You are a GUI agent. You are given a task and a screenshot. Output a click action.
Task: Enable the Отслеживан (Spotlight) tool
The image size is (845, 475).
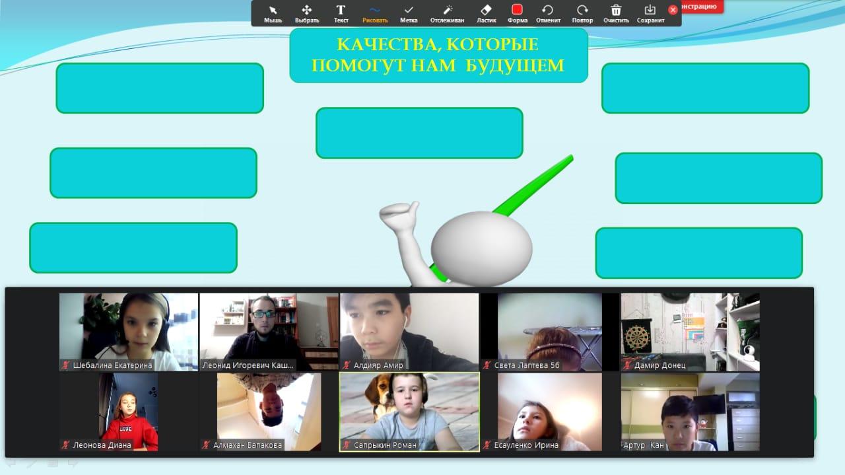click(447, 13)
